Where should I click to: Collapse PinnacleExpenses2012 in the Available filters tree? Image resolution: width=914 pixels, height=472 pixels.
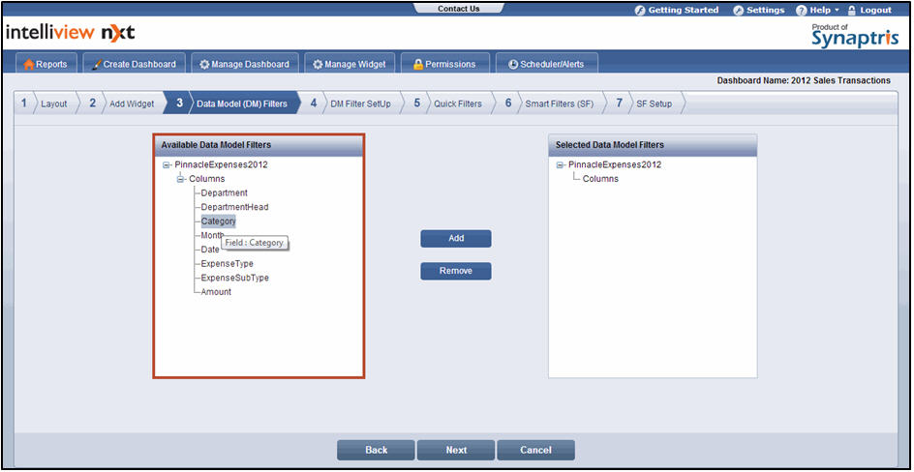tap(167, 165)
